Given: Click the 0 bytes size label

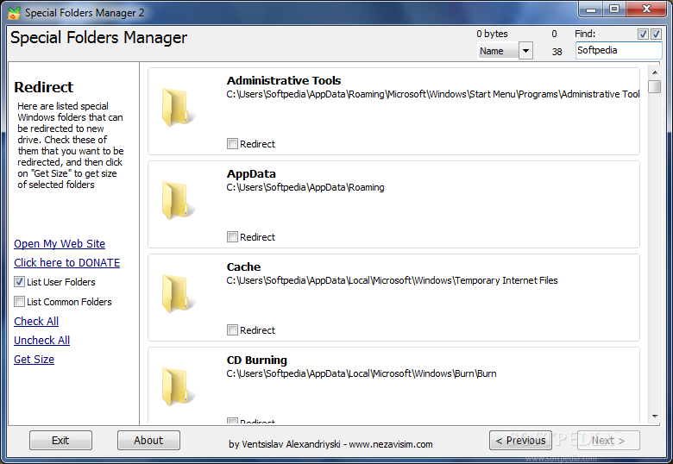Looking at the screenshot, I should 492,34.
